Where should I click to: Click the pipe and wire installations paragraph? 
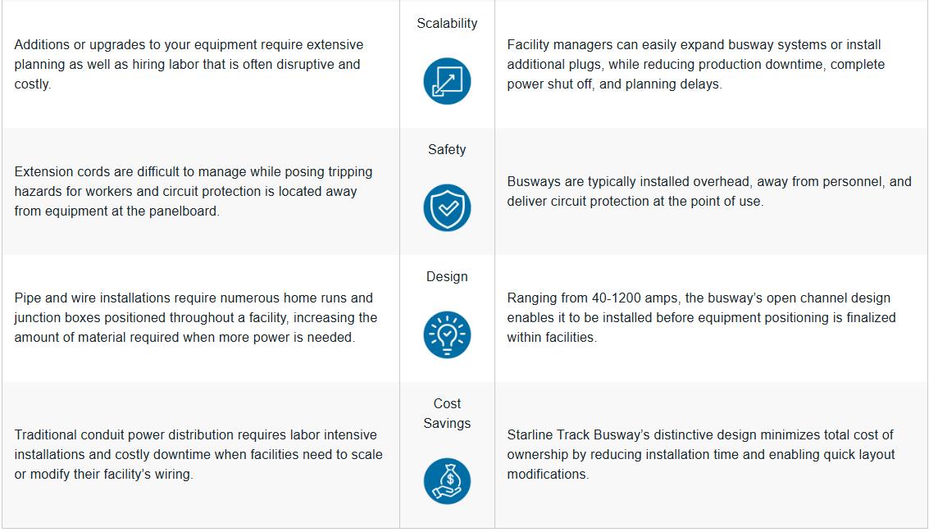[195, 317]
